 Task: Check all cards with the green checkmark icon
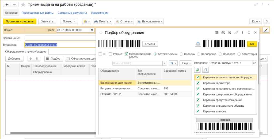[x=197, y=70]
